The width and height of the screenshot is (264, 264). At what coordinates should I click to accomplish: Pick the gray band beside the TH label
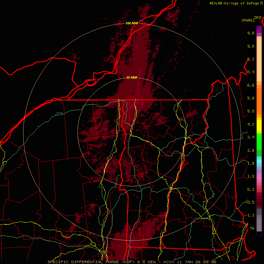point(259,225)
